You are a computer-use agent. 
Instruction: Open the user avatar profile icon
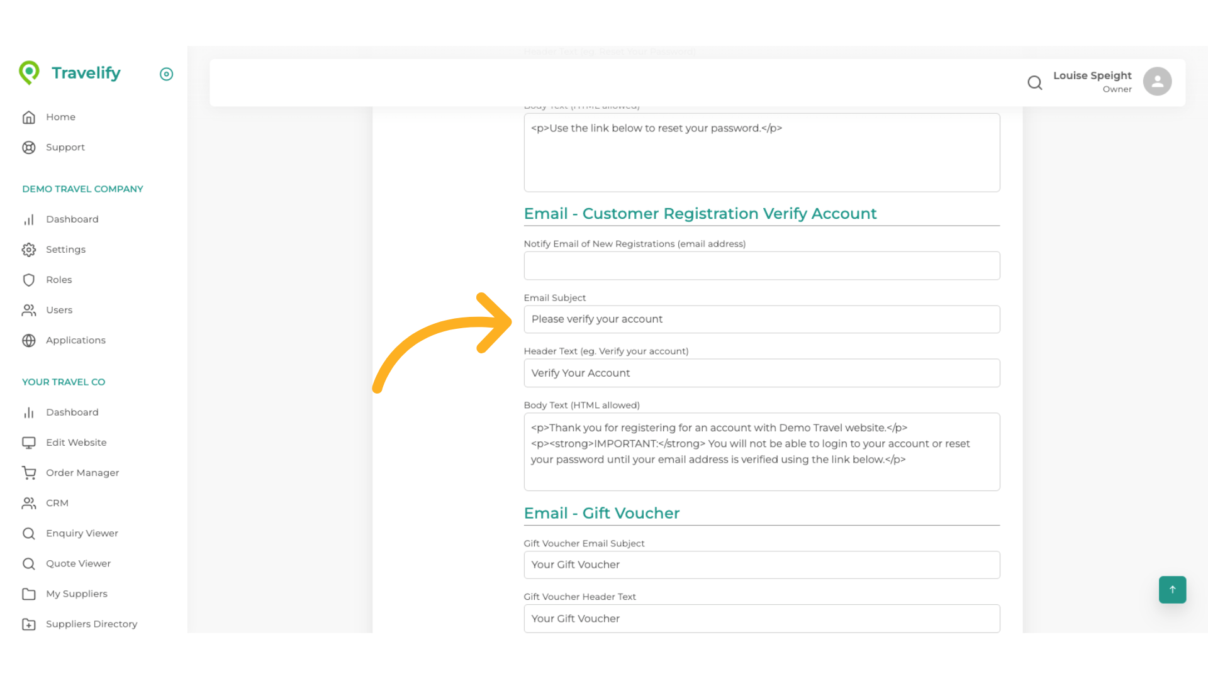(x=1157, y=82)
